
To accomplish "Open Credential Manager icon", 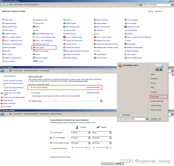I will coord(3,23).
